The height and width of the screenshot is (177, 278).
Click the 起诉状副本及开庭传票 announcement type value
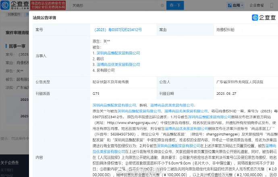[x=111, y=82]
